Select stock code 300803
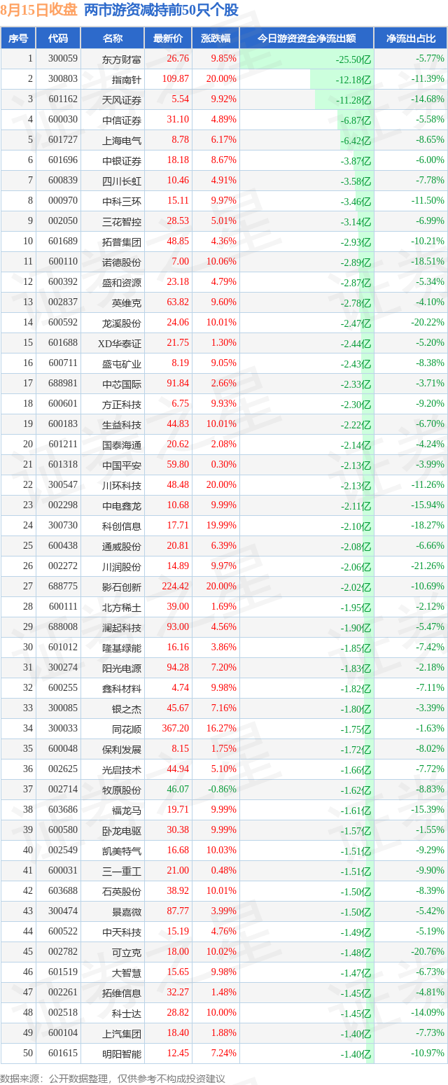This screenshot has width=448, height=1085. pyautogui.click(x=63, y=79)
